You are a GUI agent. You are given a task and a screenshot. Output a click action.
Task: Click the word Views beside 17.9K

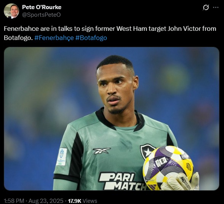point(90,201)
